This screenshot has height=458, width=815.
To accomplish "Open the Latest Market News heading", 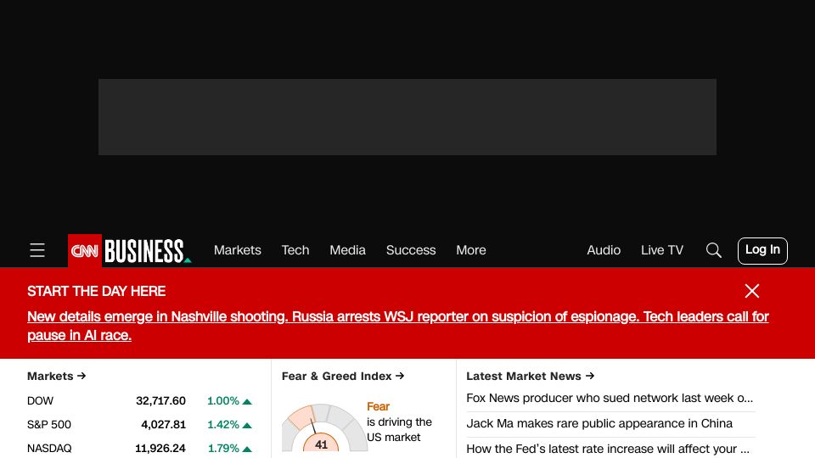I will [530, 376].
